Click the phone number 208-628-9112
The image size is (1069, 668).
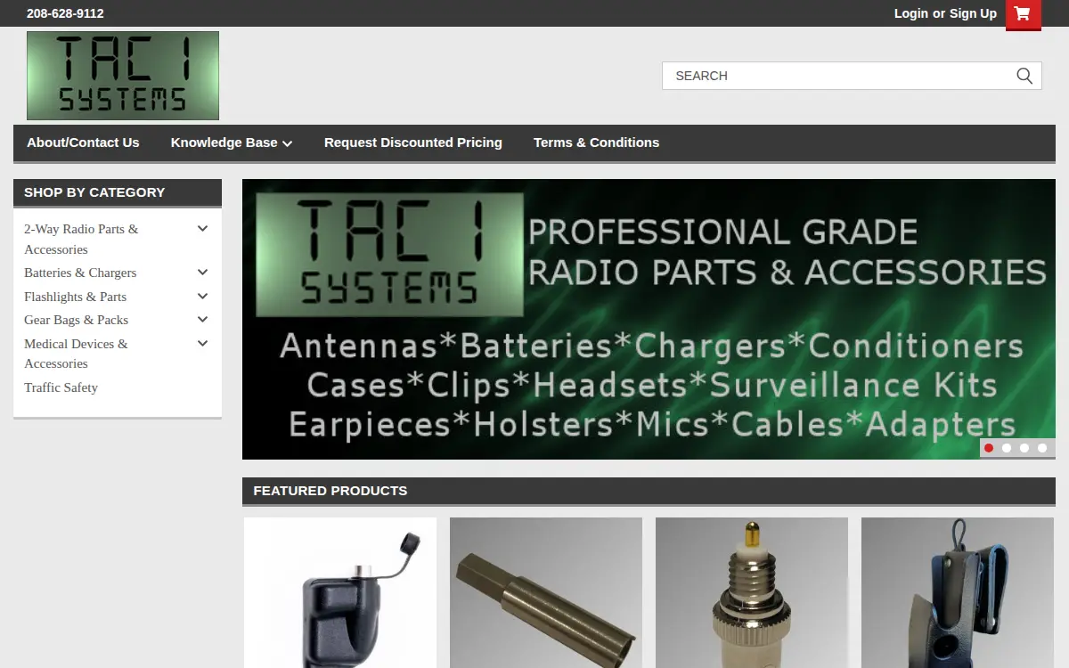tap(65, 13)
